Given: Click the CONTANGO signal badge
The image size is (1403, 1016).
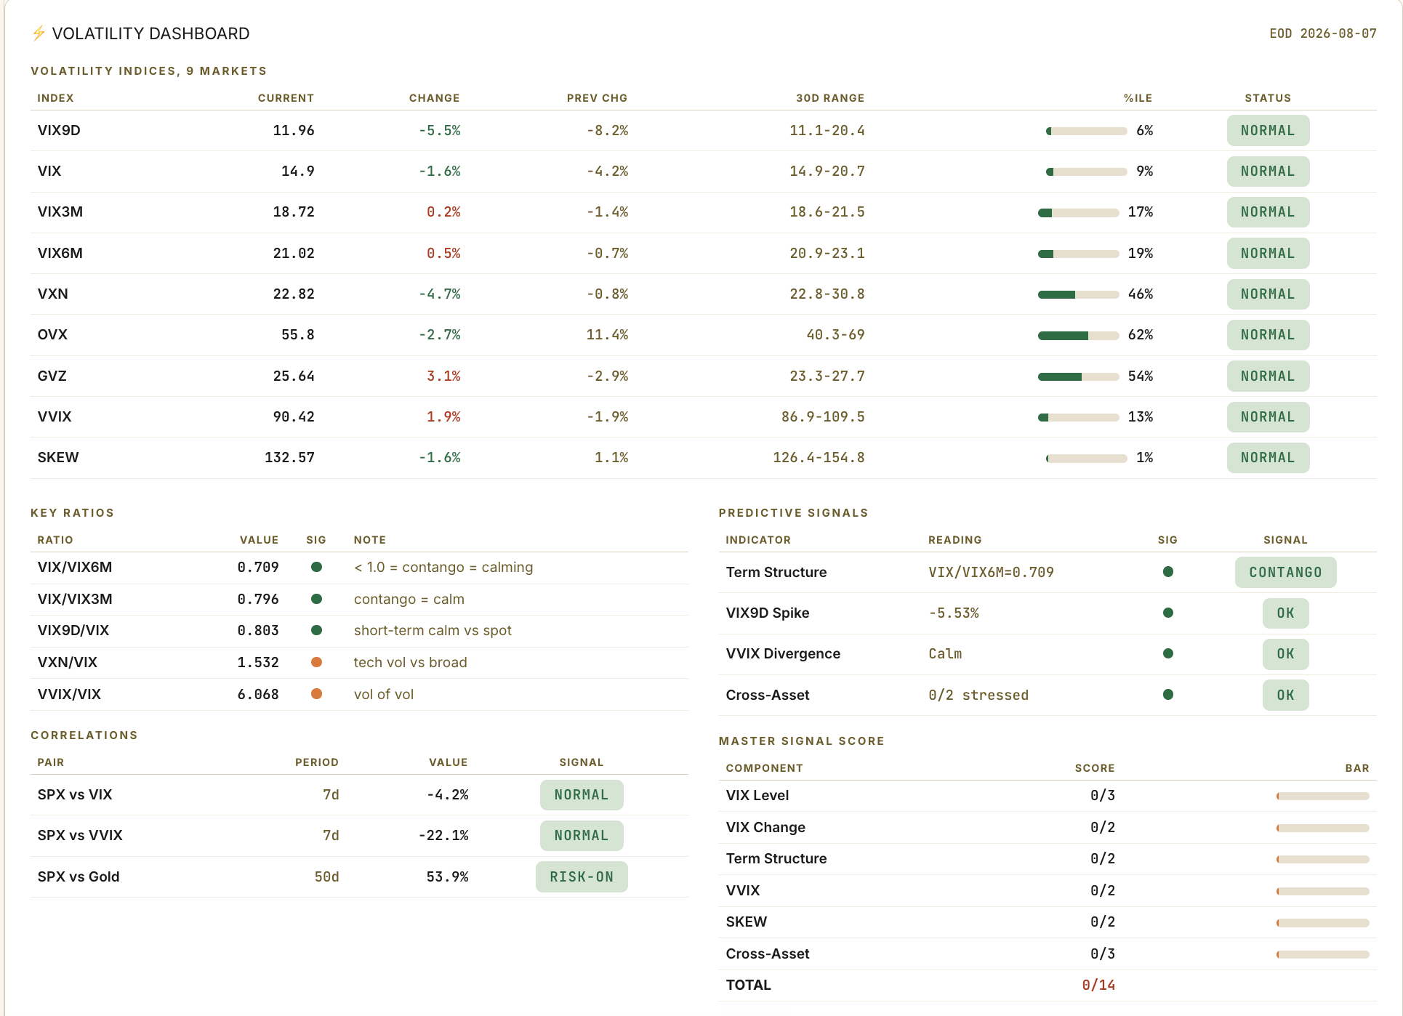Looking at the screenshot, I should click(x=1285, y=572).
